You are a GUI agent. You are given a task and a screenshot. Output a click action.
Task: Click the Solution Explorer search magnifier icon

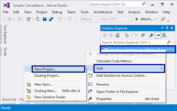point(169,42)
